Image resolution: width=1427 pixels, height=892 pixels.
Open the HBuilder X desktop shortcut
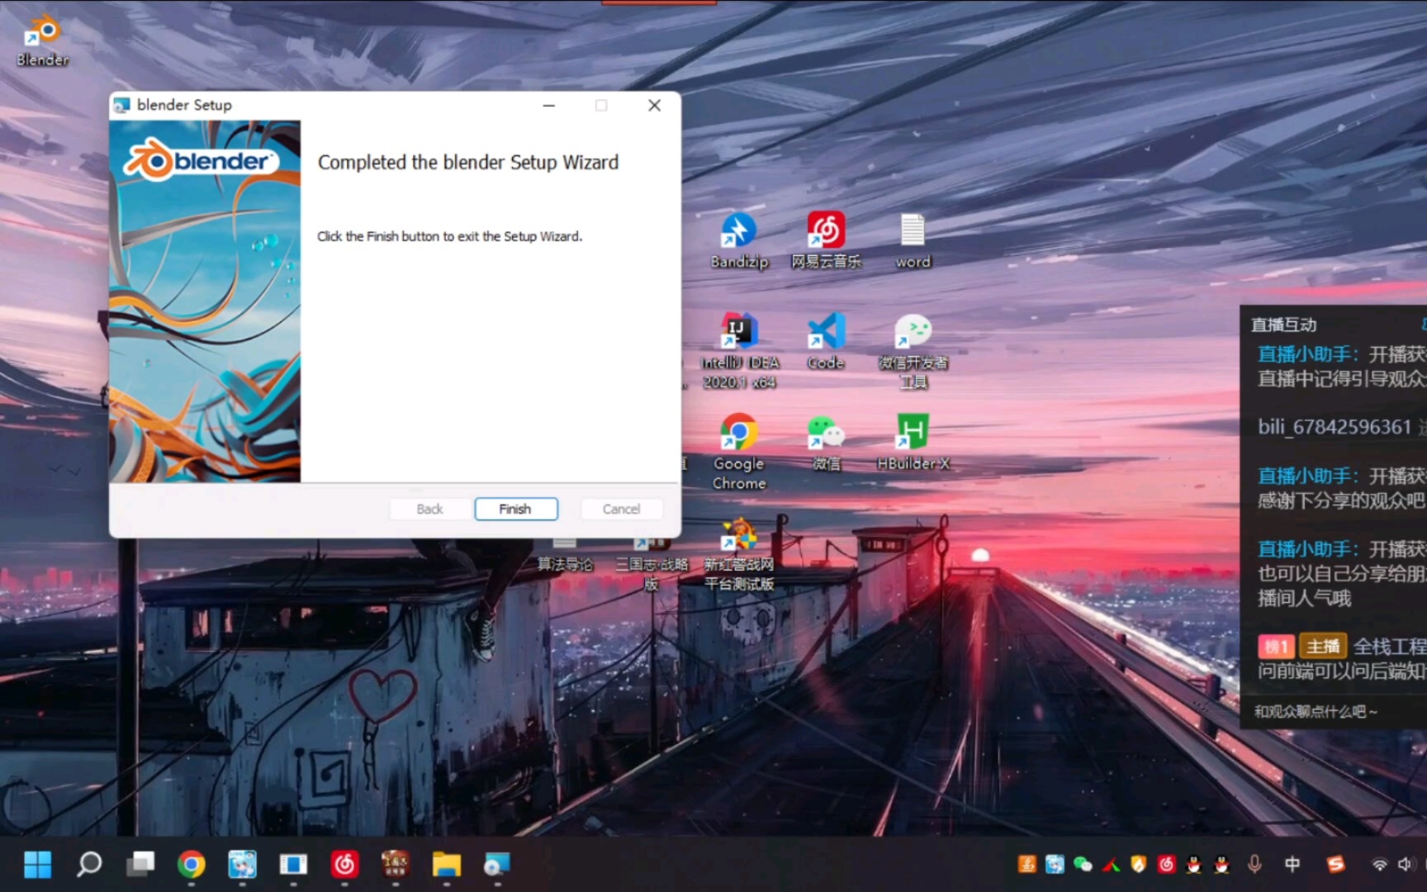(913, 443)
